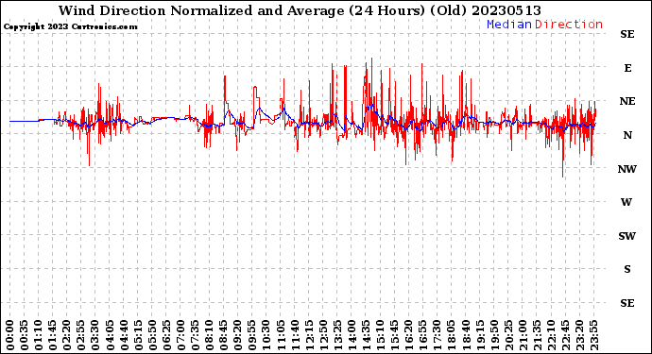Click the 'Median' legend label

coord(509,25)
